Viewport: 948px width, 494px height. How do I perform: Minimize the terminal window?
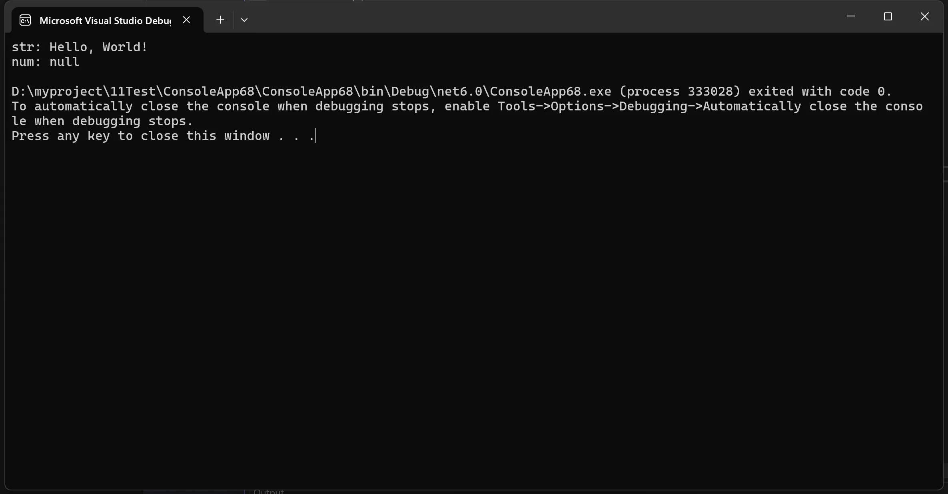[851, 16]
